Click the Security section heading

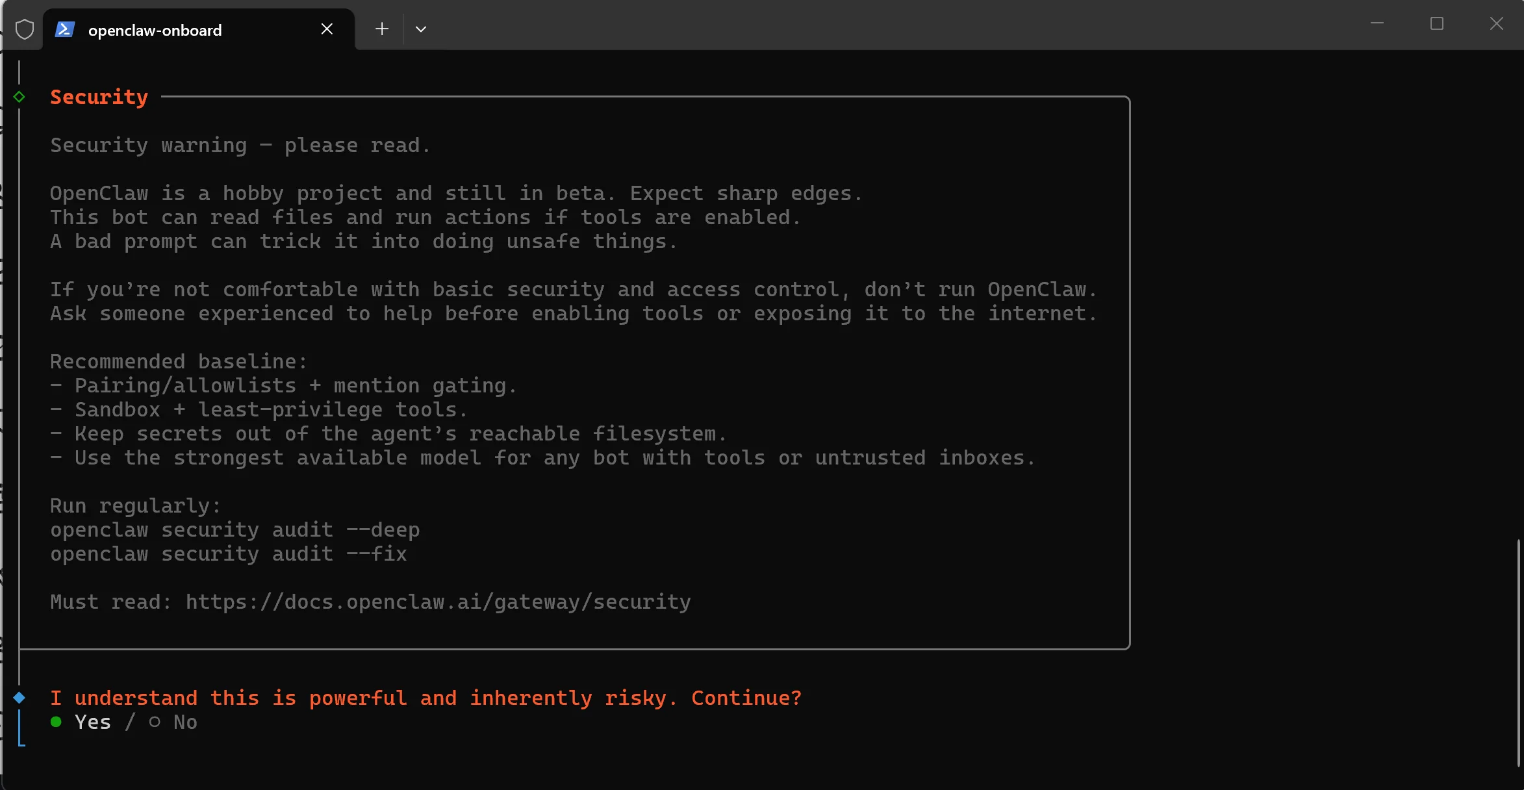tap(99, 96)
